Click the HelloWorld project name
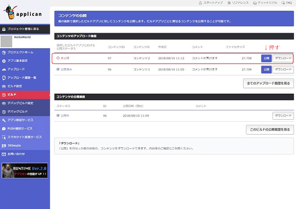The height and width of the screenshot is (209, 296). [x=22, y=37]
